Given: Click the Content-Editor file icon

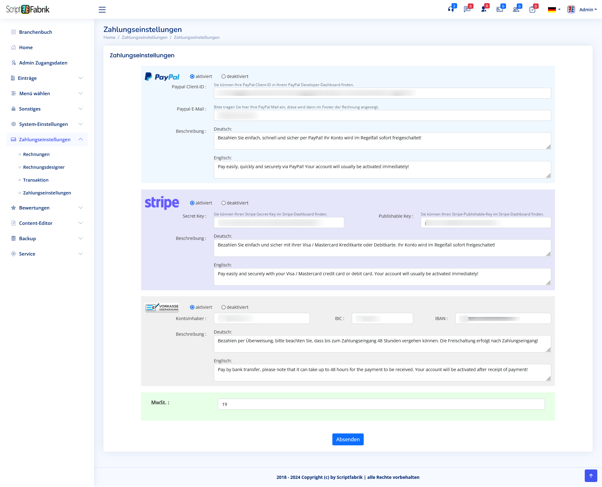Looking at the screenshot, I should point(13,223).
